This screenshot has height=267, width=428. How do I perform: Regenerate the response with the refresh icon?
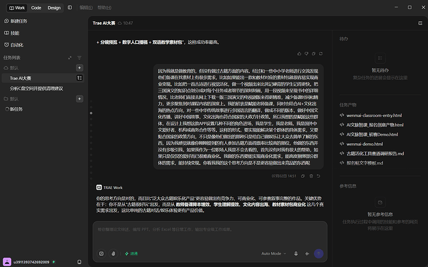(x=321, y=54)
